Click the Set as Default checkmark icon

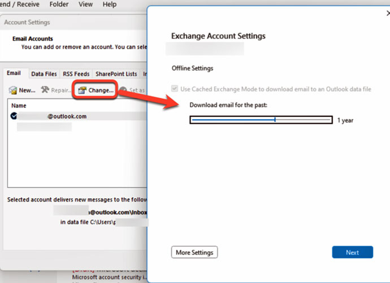click(x=123, y=90)
